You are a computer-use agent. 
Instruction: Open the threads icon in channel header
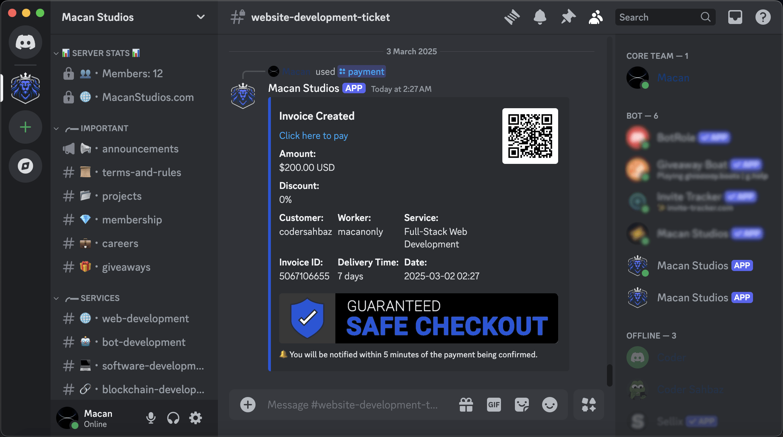(x=512, y=17)
